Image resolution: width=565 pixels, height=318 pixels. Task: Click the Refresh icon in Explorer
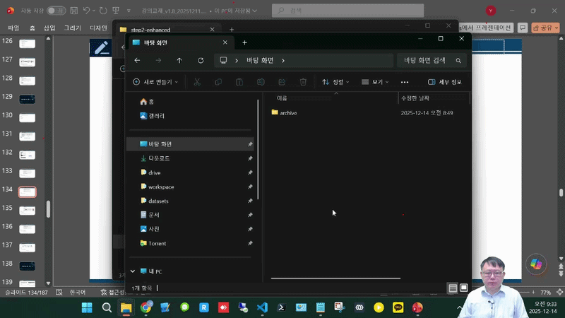click(201, 61)
